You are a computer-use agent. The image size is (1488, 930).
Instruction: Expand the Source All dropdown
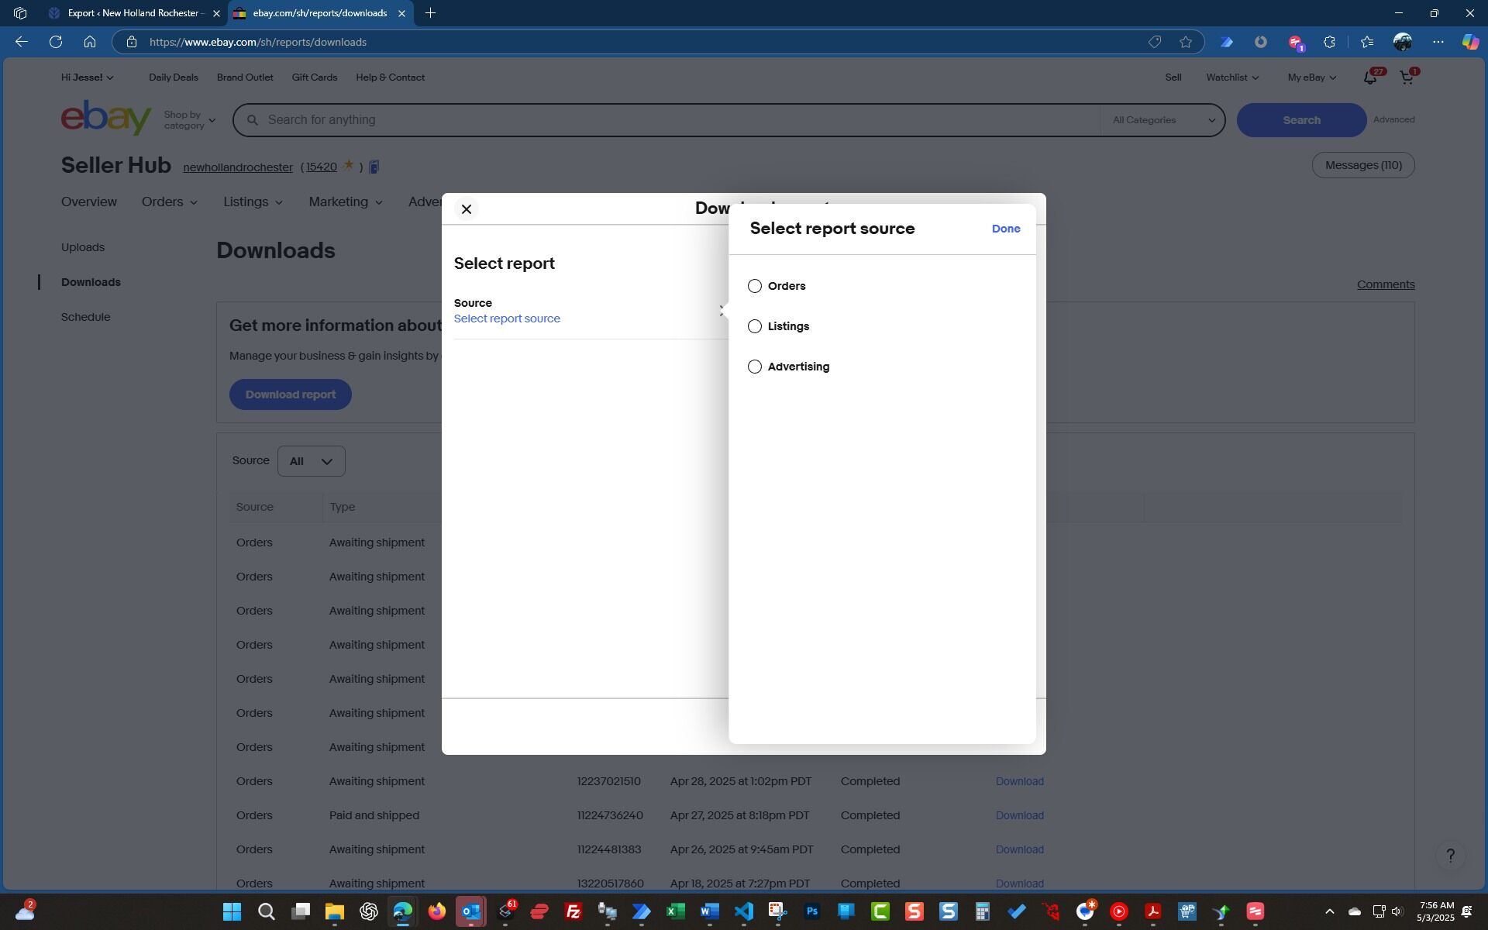click(x=311, y=462)
